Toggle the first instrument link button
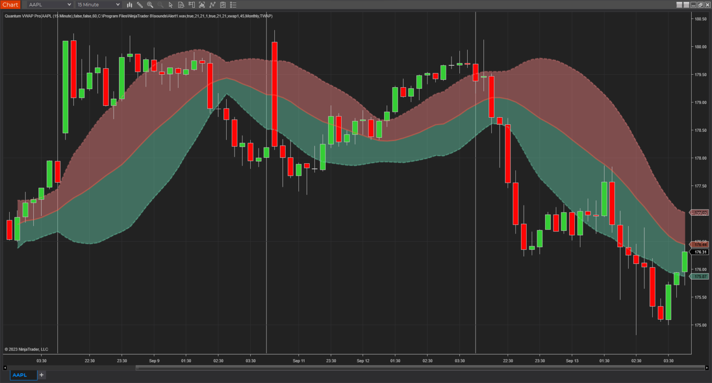 click(679, 5)
